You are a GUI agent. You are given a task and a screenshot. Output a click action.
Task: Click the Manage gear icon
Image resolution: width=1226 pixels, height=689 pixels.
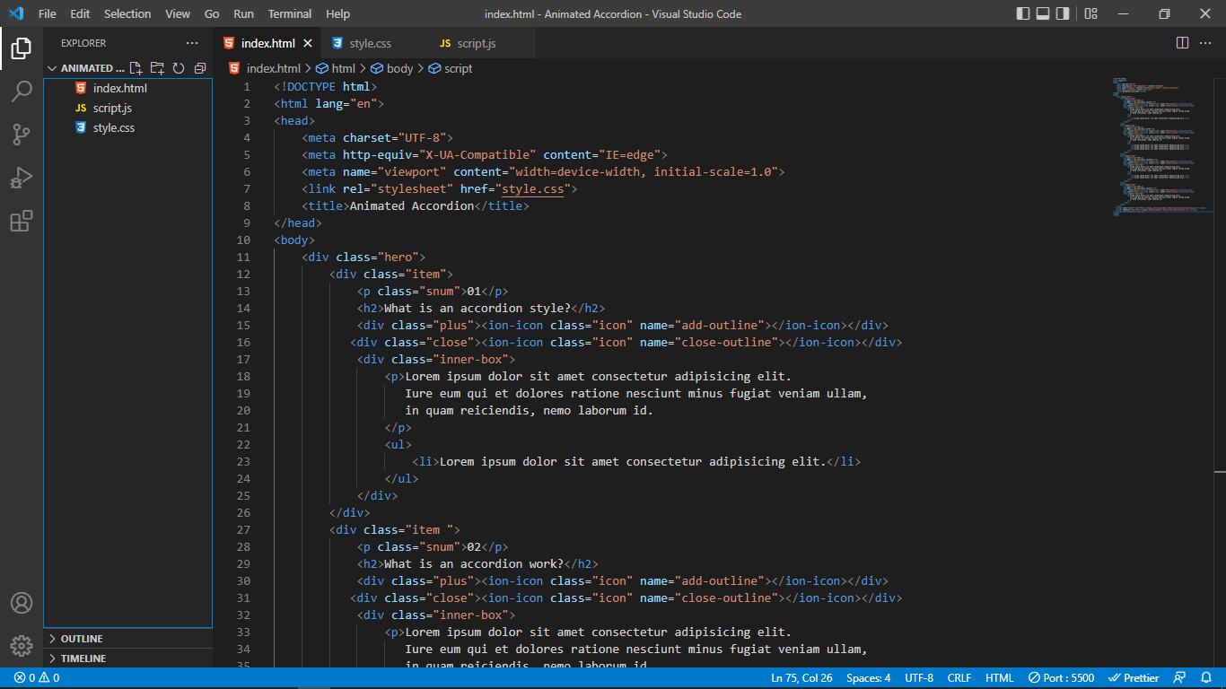coord(22,645)
